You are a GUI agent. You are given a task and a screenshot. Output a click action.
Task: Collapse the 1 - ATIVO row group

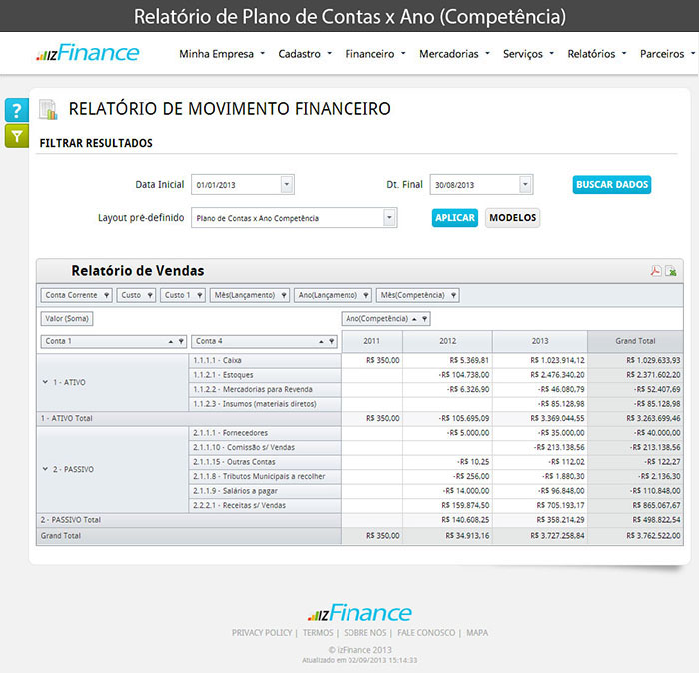point(45,382)
